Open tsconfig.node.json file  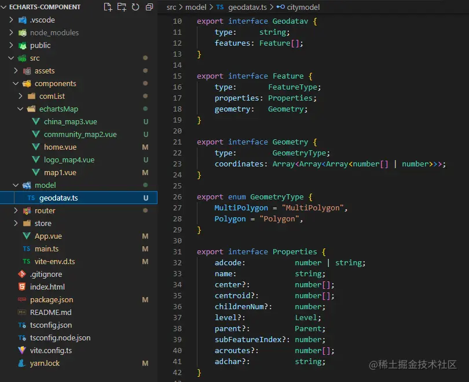pos(60,338)
